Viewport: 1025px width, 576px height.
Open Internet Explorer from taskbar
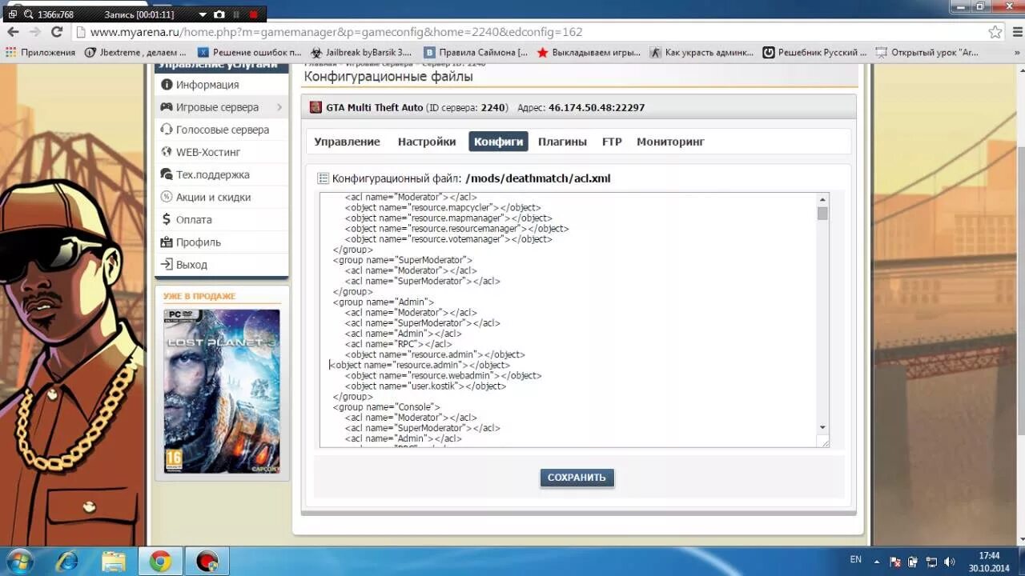coord(67,562)
